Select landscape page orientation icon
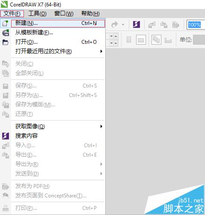205x215 pixels. 141,39
